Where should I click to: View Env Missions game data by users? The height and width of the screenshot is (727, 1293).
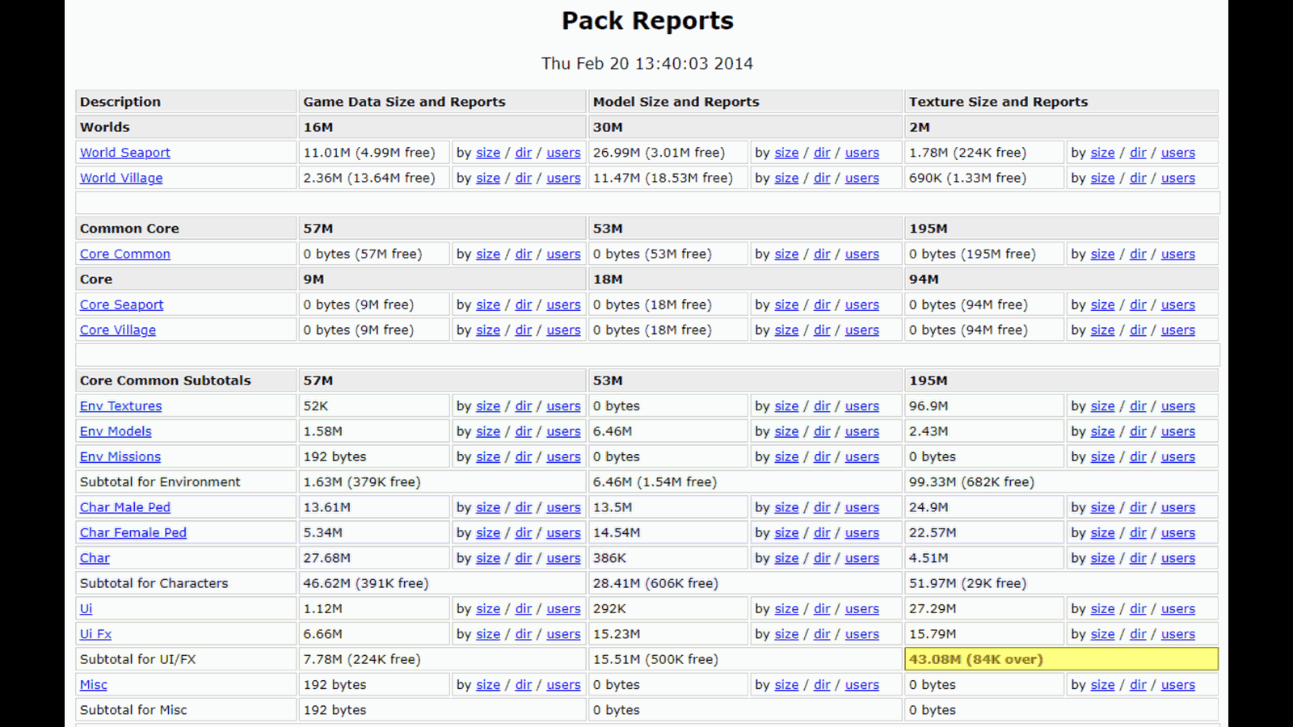click(x=563, y=456)
